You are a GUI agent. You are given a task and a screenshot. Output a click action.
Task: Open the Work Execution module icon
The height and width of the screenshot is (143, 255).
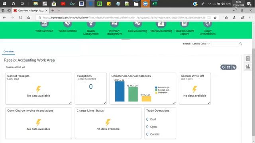67,24
